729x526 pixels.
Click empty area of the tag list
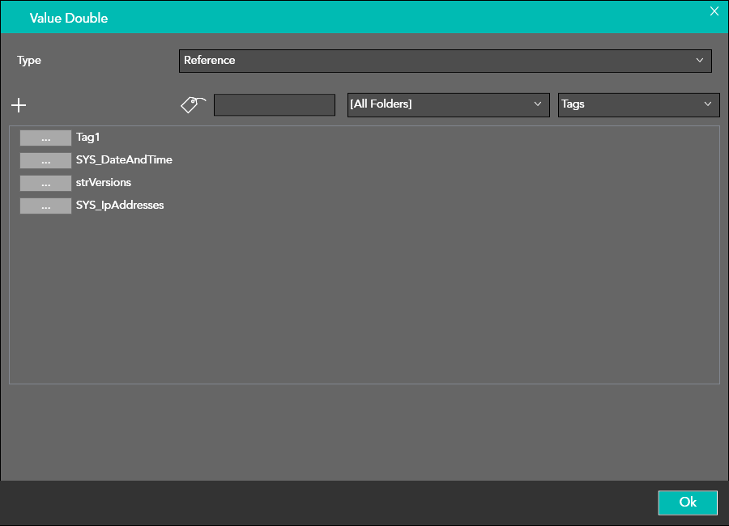click(x=364, y=308)
